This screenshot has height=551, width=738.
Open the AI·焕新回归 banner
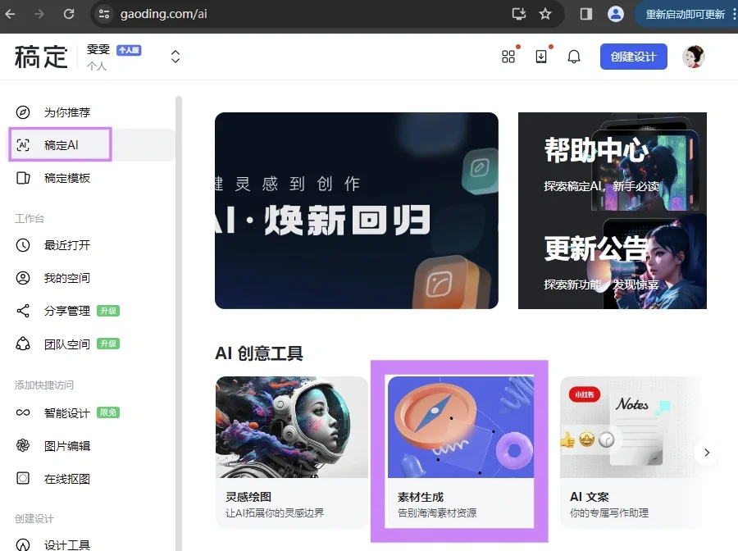357,211
